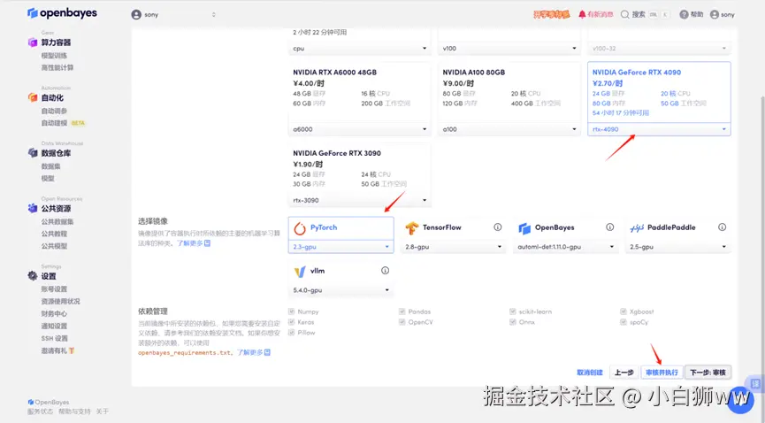
Task: Show vllm image info icon
Action: [x=385, y=271]
